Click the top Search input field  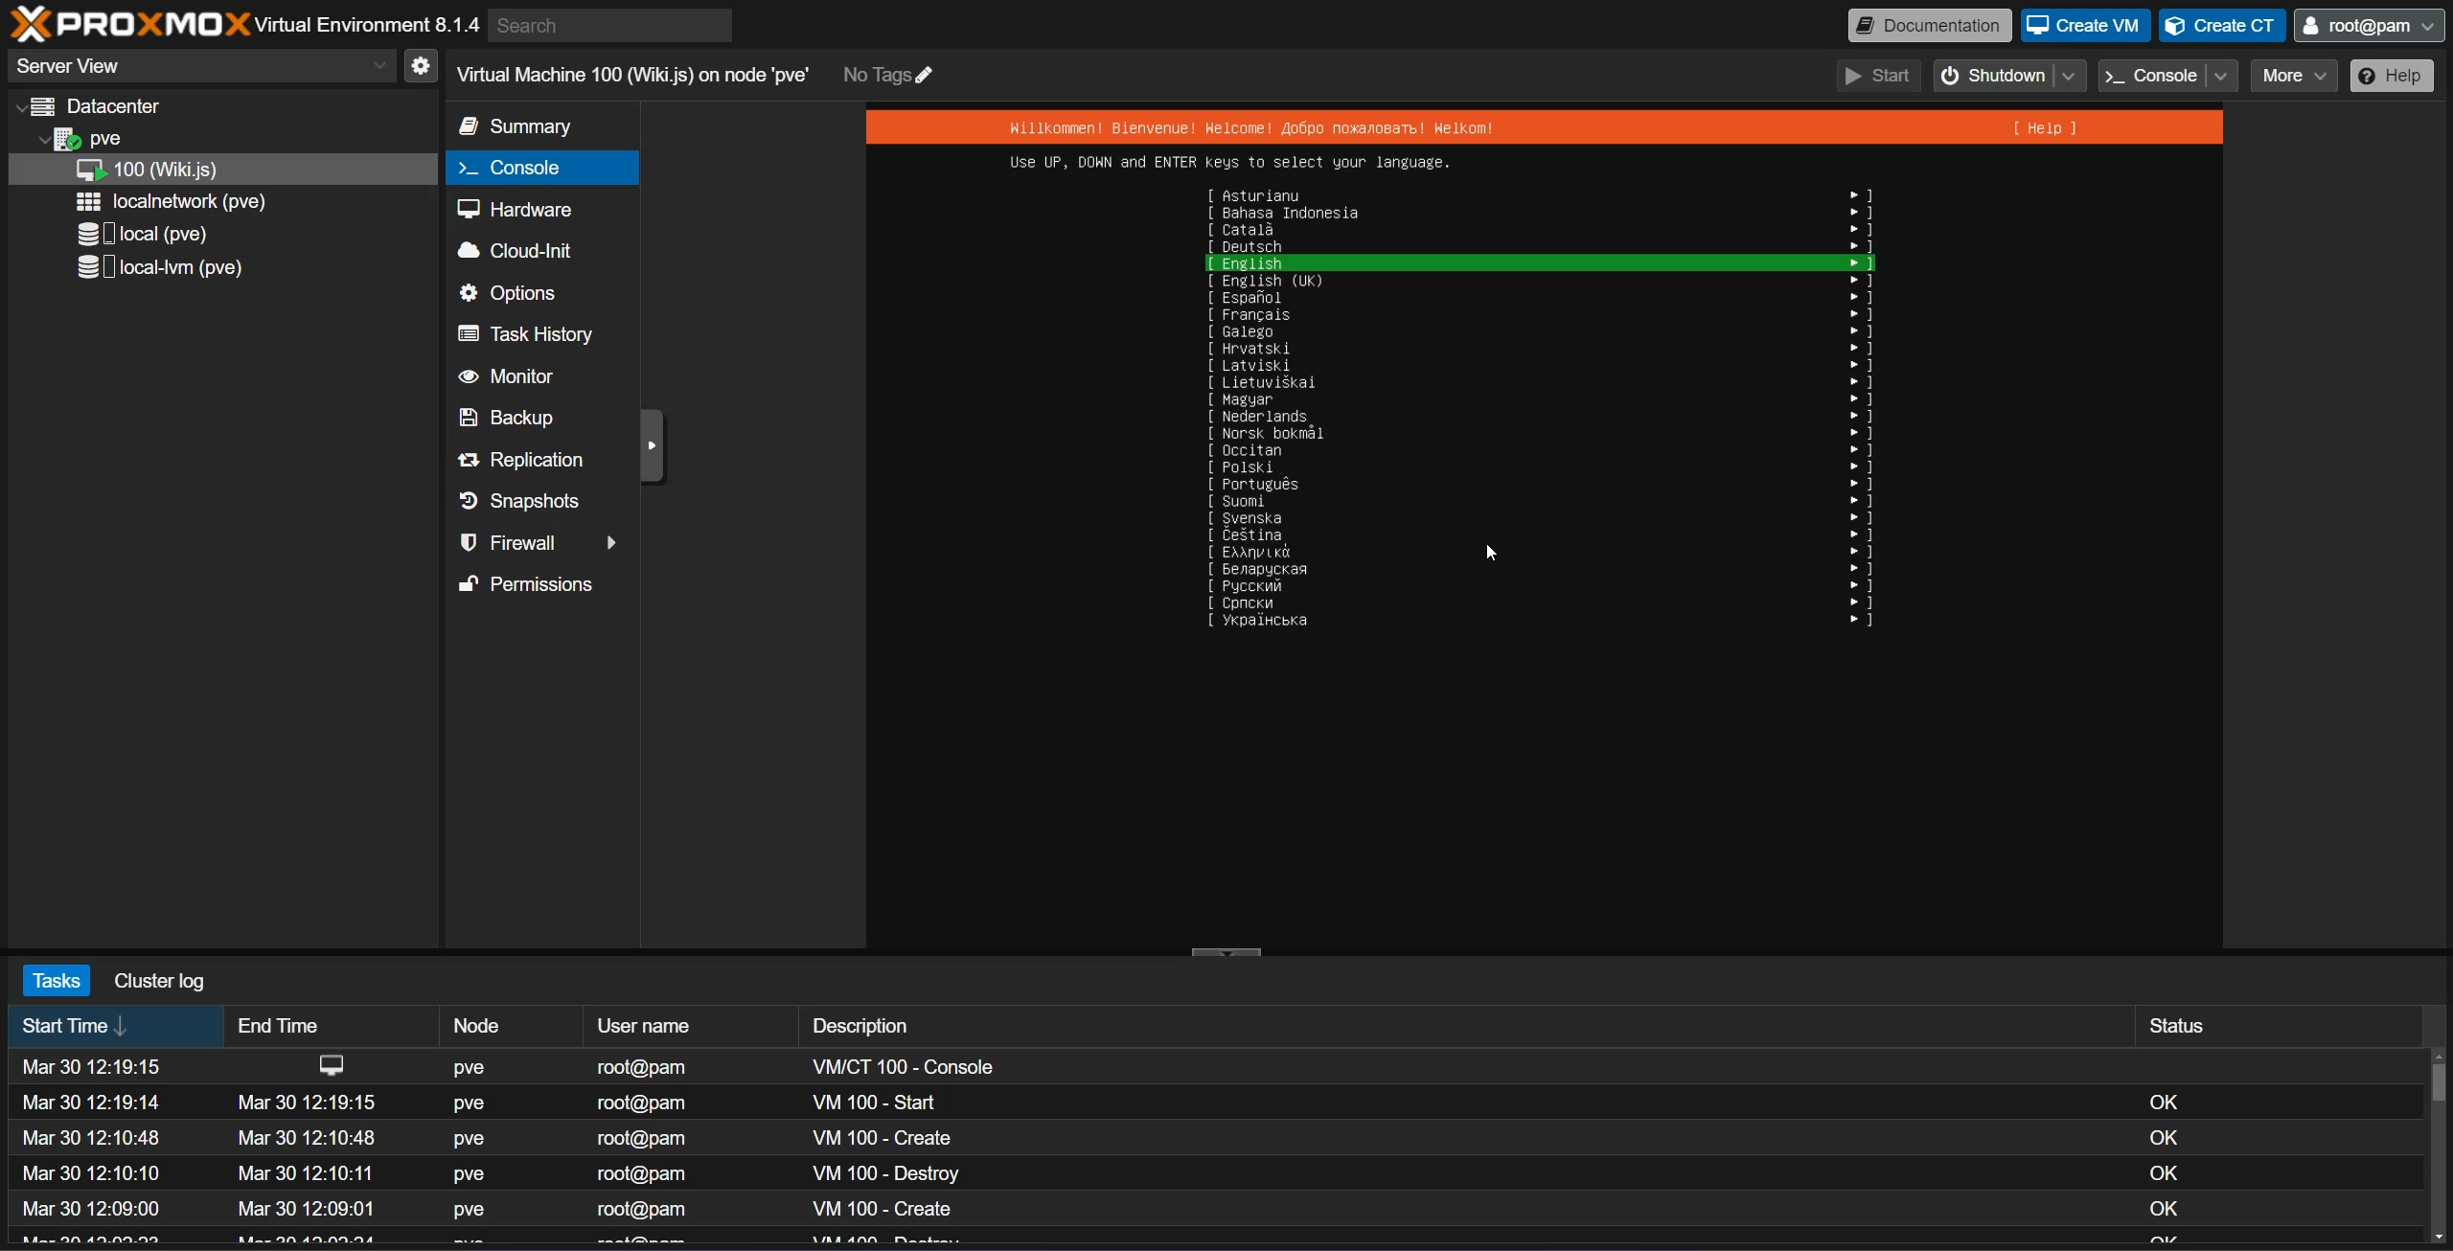609,26
